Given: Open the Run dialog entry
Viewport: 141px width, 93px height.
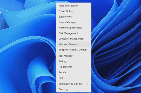Looking at the screenshot, I should [x=74, y=78].
